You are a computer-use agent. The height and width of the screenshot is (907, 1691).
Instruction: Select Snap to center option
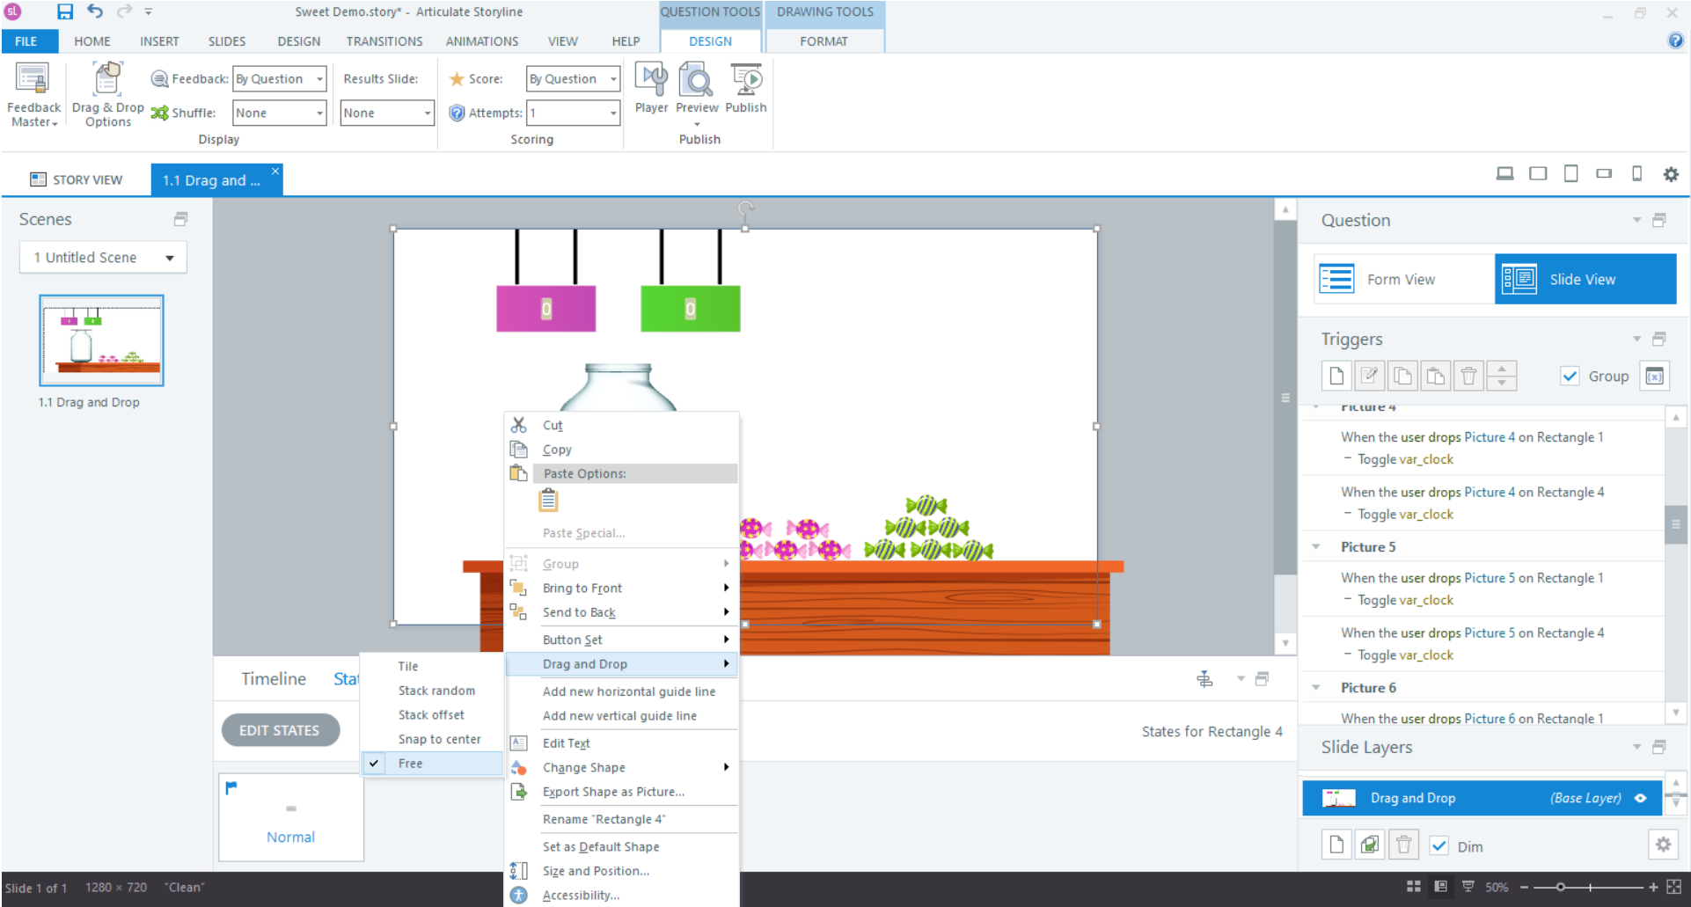click(x=432, y=739)
